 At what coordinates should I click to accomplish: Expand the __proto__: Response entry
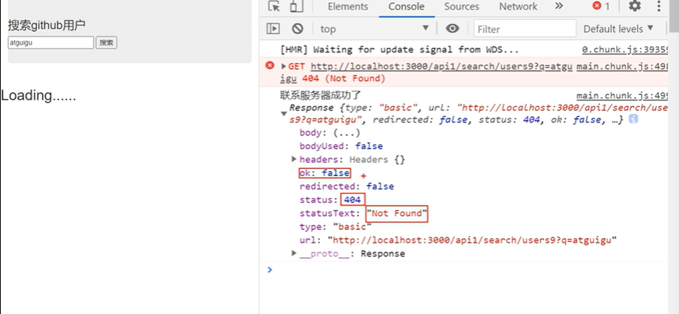tap(294, 253)
